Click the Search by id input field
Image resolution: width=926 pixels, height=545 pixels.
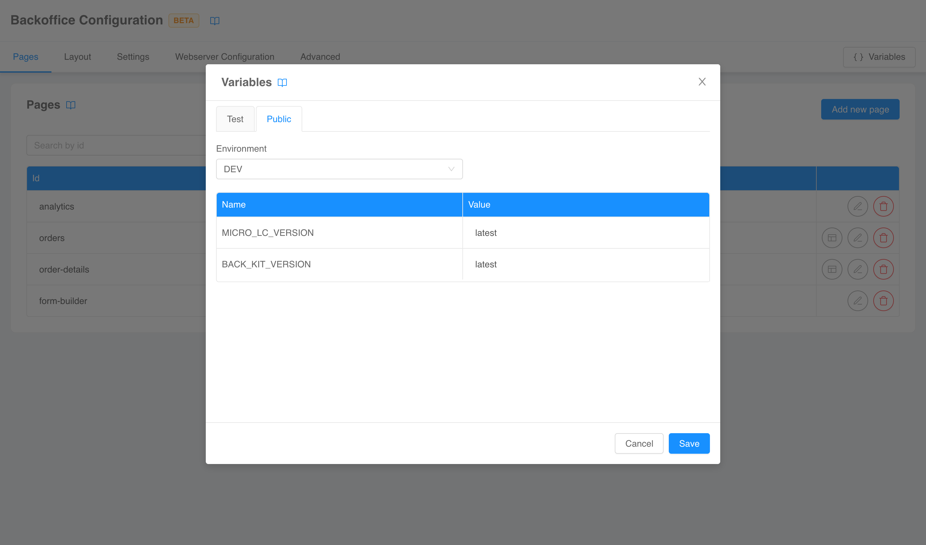click(x=110, y=145)
